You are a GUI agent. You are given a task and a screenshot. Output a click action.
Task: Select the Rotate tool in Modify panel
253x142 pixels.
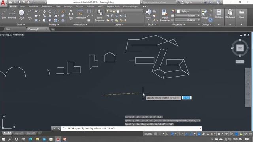50,11
